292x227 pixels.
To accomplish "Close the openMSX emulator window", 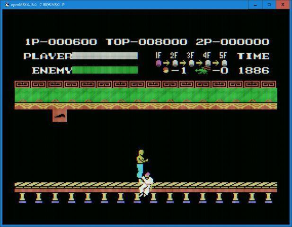I will pos(283,4).
